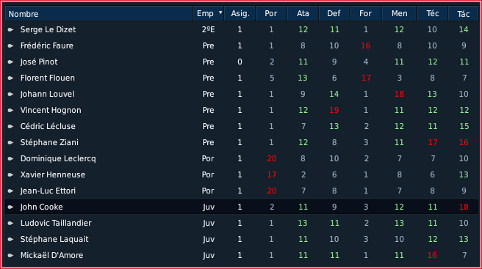Click arrow icon beside John Cooke
The image size is (482, 269).
pos(11,207)
